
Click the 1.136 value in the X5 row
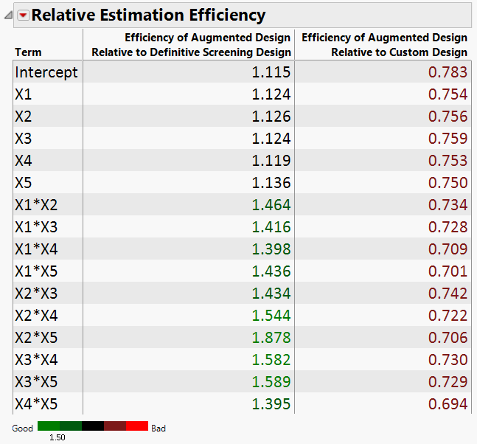click(x=271, y=183)
